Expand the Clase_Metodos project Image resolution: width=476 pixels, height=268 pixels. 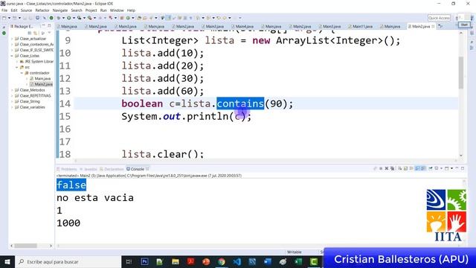tap(12, 90)
